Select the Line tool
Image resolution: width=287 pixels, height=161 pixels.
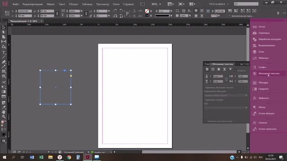pos(4,57)
